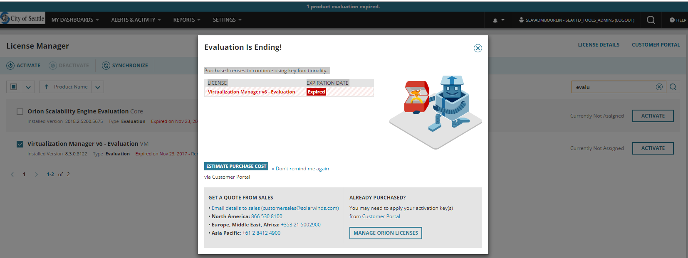Open Help with question mark icon
688x258 pixels.
click(x=678, y=20)
